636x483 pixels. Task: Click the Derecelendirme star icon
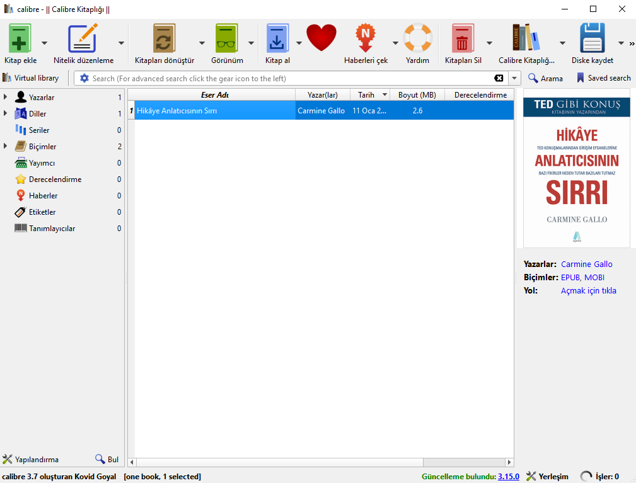tap(21, 179)
